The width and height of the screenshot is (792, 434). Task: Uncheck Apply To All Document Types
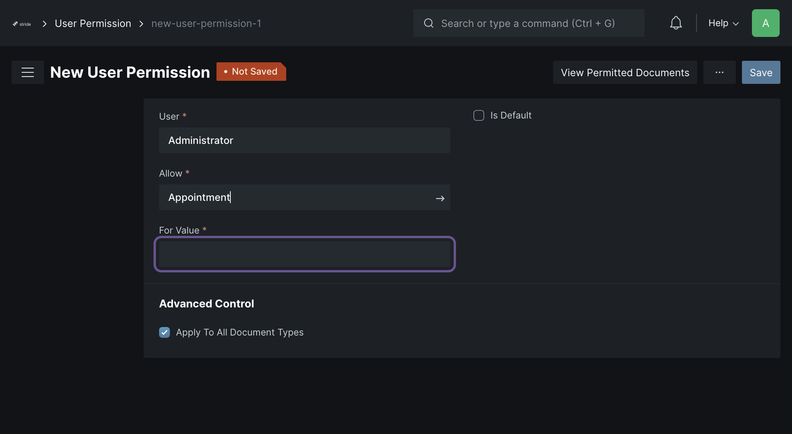pos(164,332)
